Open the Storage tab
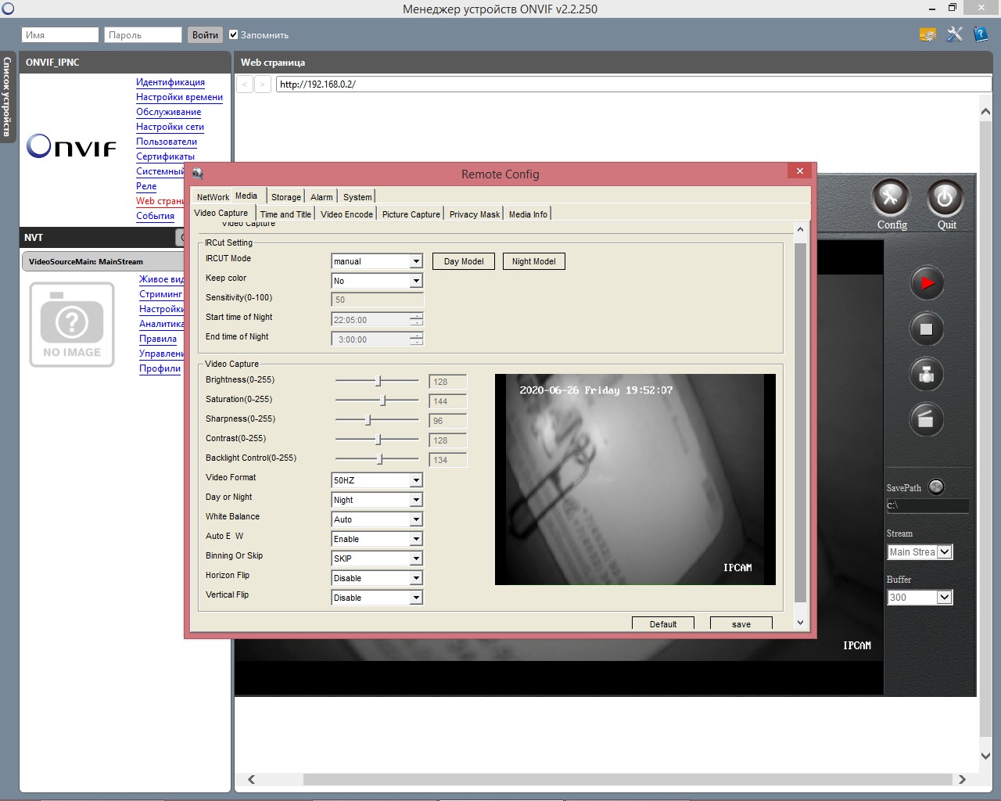1001x801 pixels. point(285,197)
